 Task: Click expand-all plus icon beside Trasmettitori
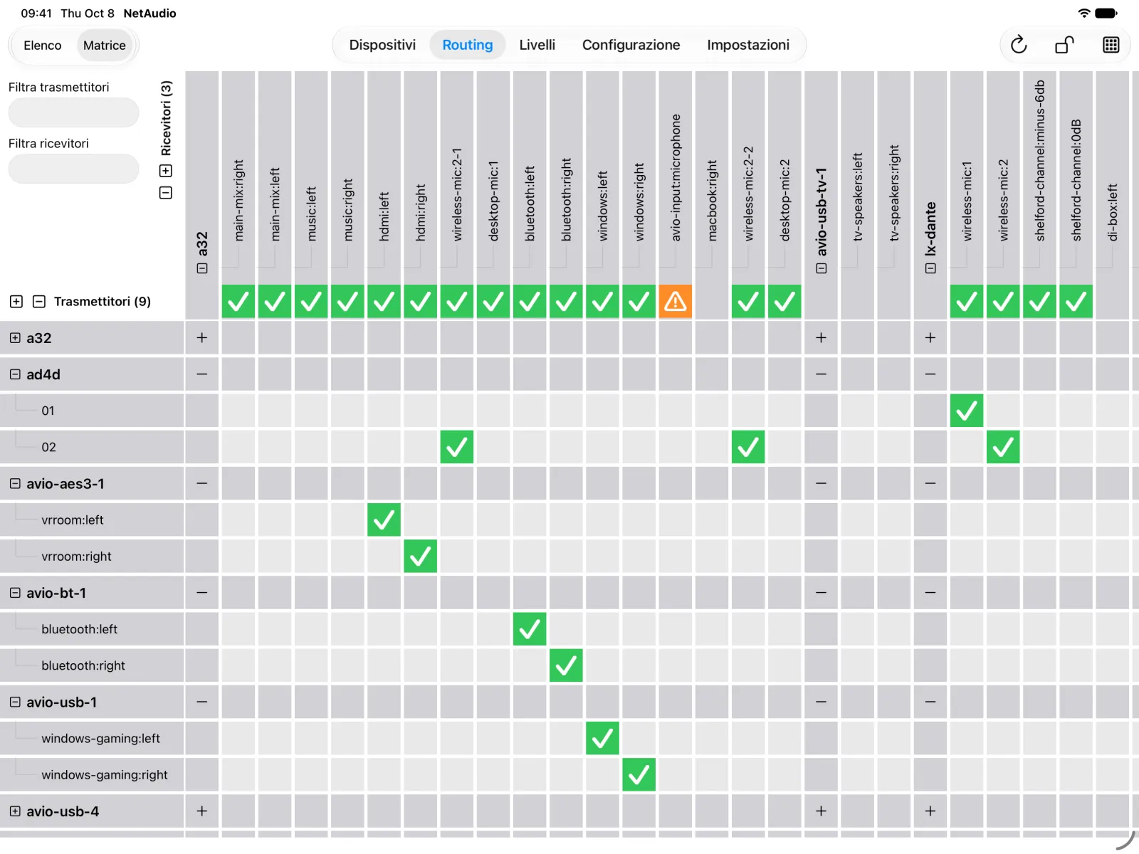16,302
